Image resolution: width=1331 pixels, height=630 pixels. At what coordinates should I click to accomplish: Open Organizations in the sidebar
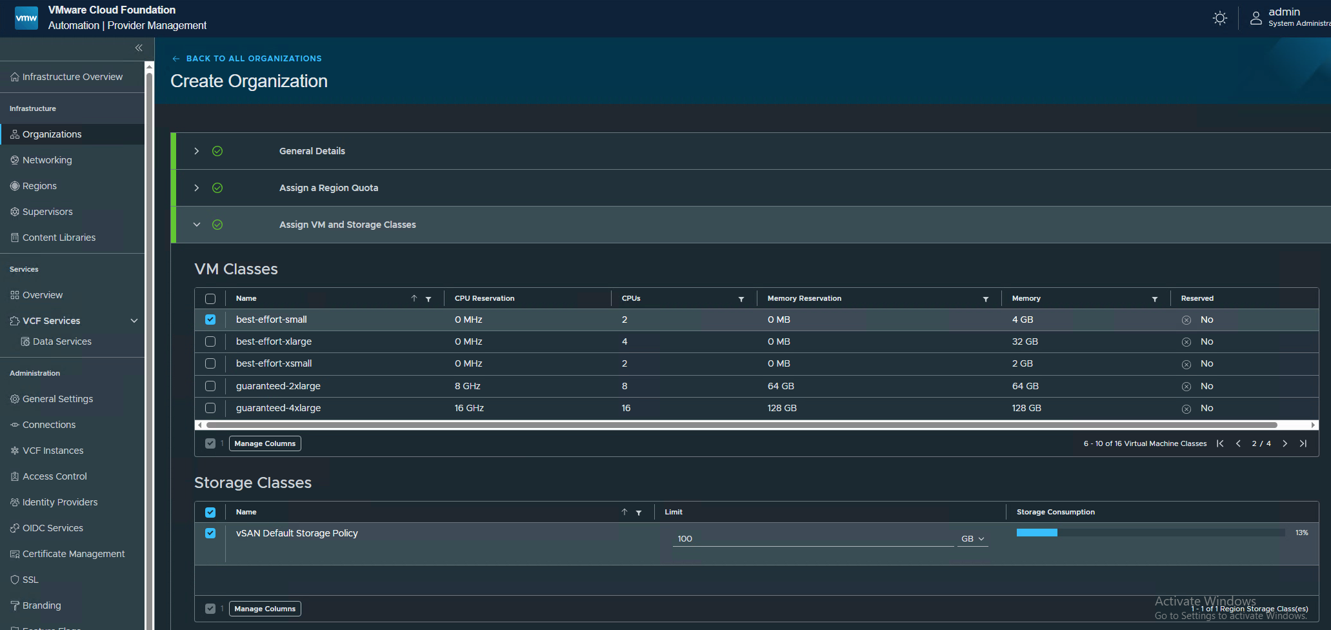[x=72, y=134]
